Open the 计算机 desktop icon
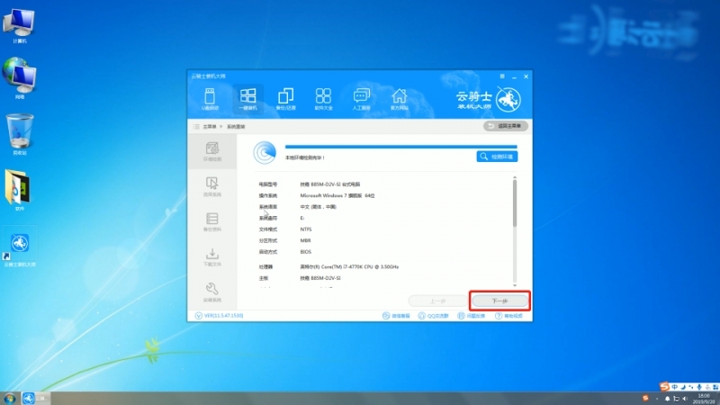This screenshot has height=405, width=720. coord(19,26)
